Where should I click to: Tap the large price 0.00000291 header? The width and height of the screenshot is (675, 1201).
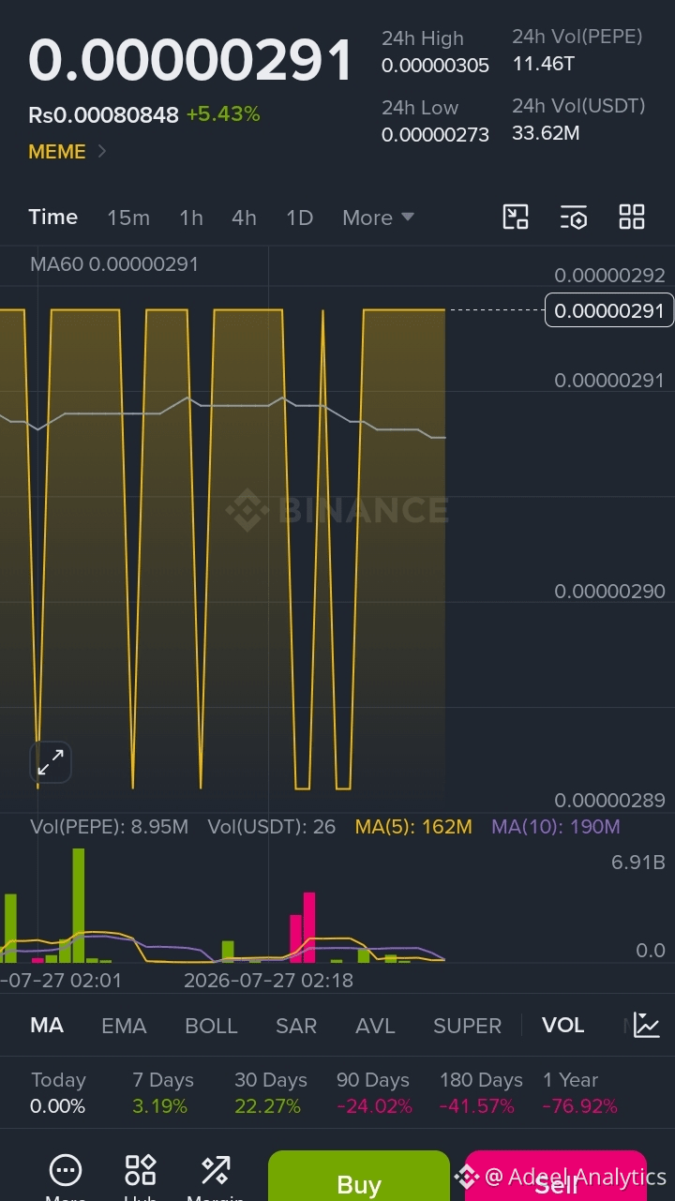tap(191, 61)
